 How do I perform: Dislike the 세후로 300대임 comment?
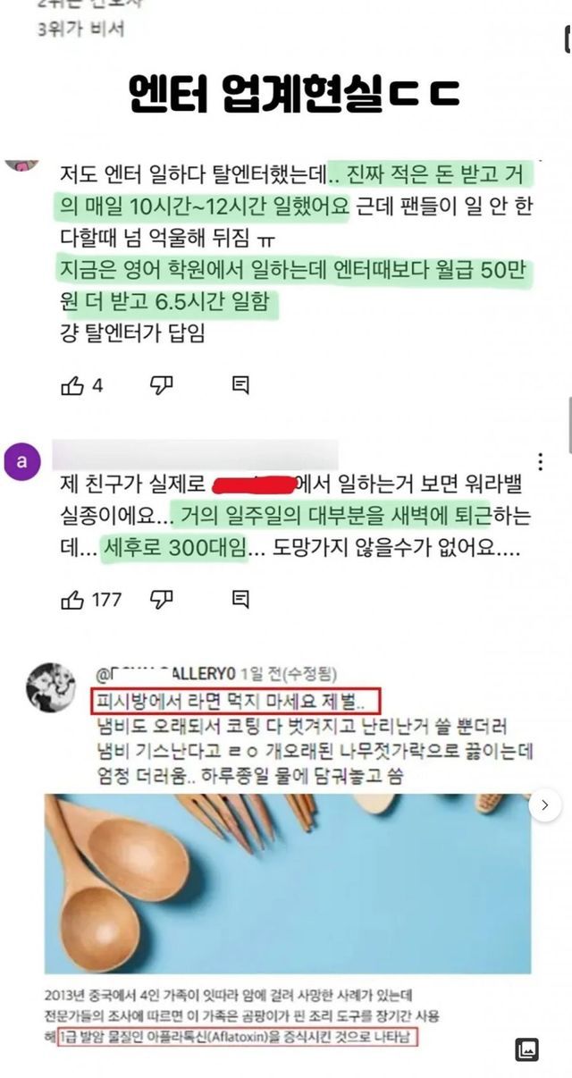(162, 598)
